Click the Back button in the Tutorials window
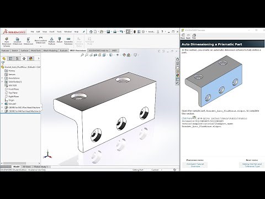Image resolution: width=265 pixels, height=199 pixels. [x=188, y=36]
